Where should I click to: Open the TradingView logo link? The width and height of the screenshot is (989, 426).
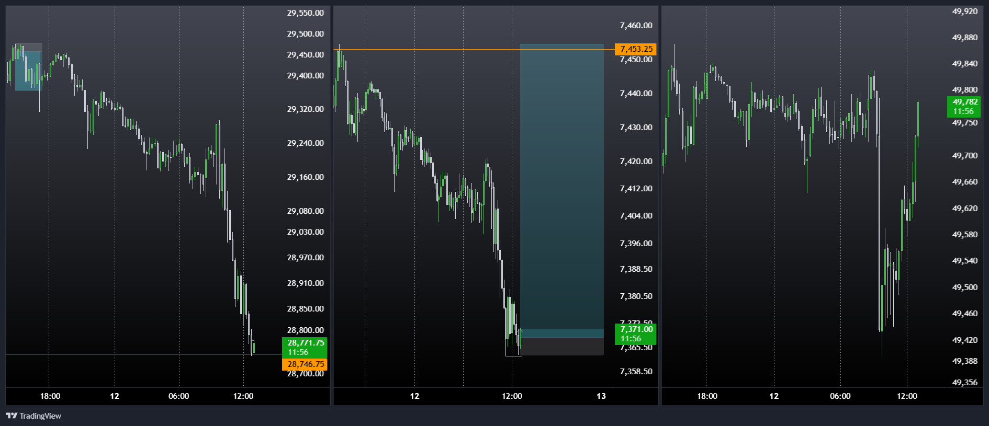click(33, 416)
